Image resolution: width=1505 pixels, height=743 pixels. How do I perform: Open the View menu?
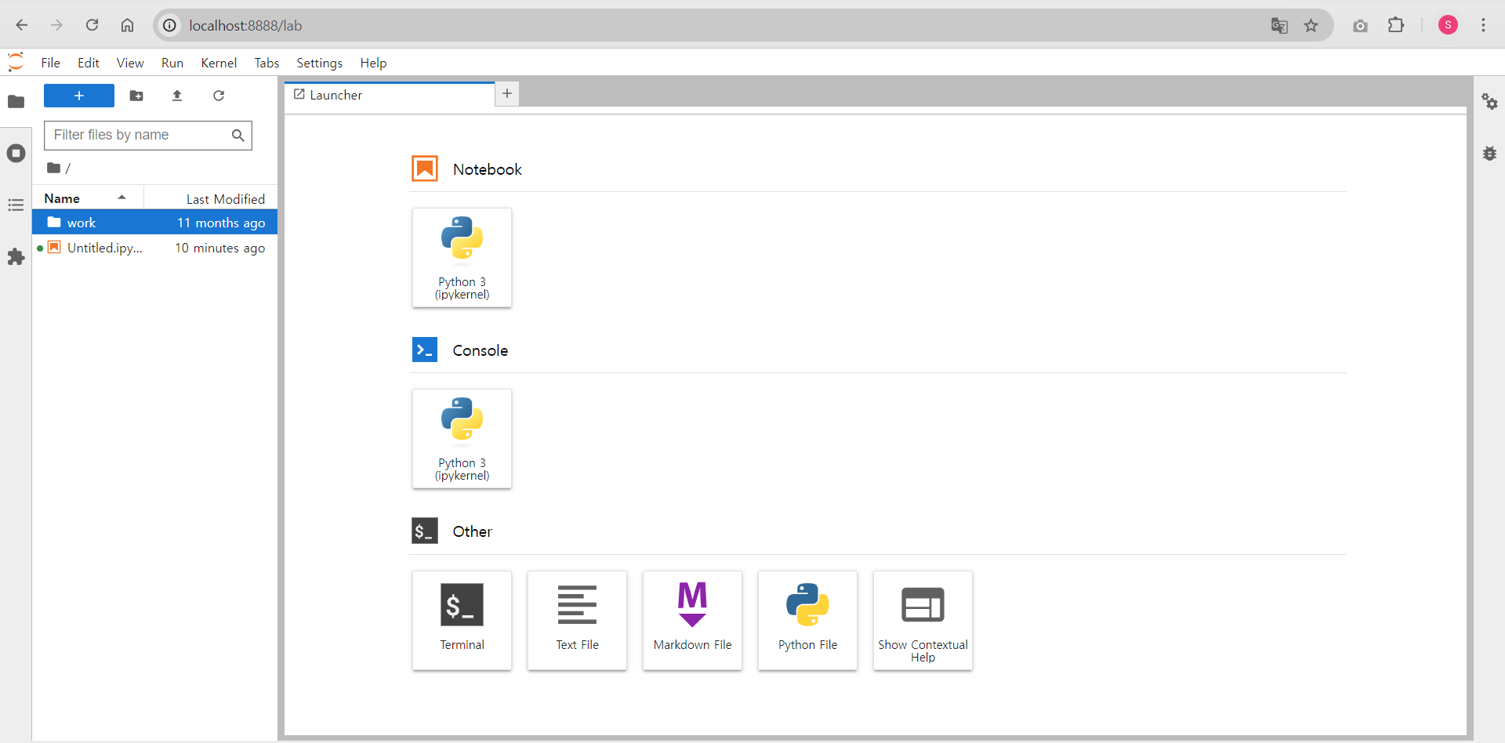[130, 63]
